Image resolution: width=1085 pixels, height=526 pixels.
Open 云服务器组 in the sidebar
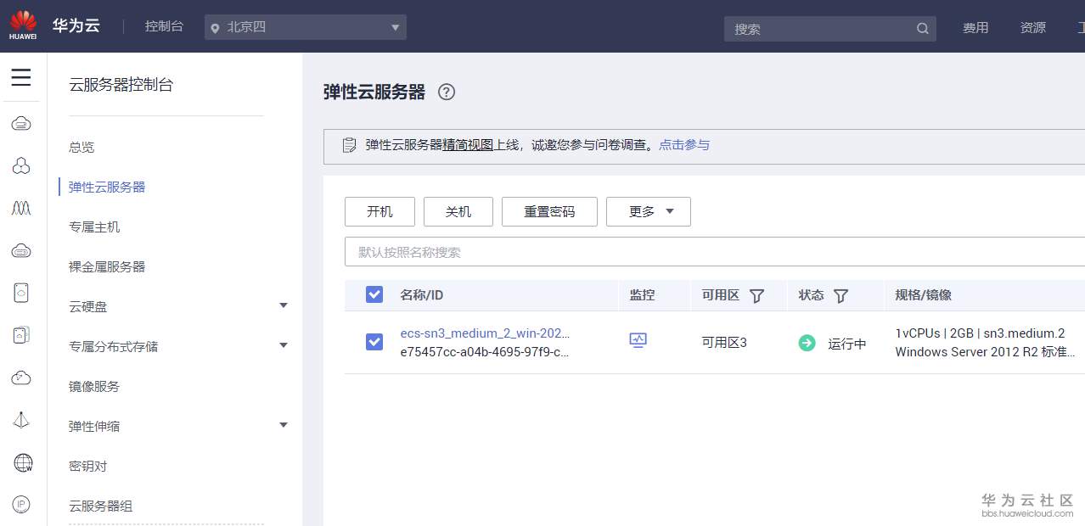point(101,506)
